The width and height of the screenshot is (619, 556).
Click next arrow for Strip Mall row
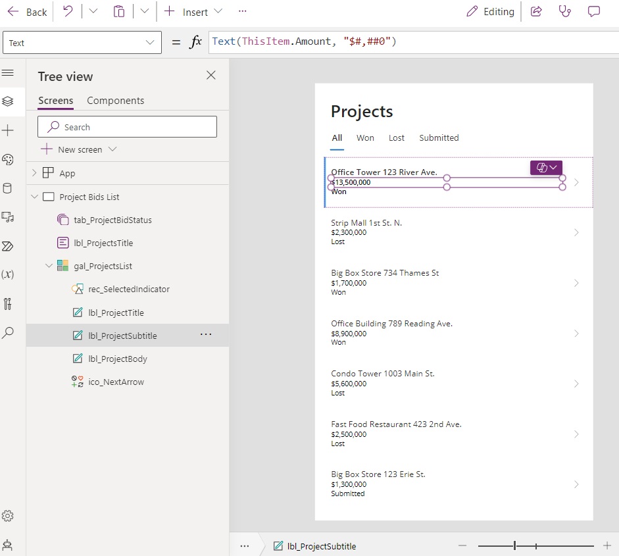[x=576, y=232]
